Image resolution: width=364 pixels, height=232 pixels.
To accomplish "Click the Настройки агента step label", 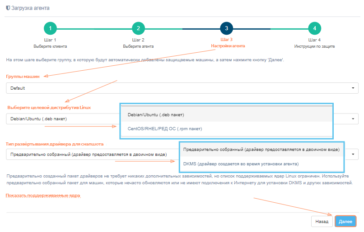I will coord(228,46).
